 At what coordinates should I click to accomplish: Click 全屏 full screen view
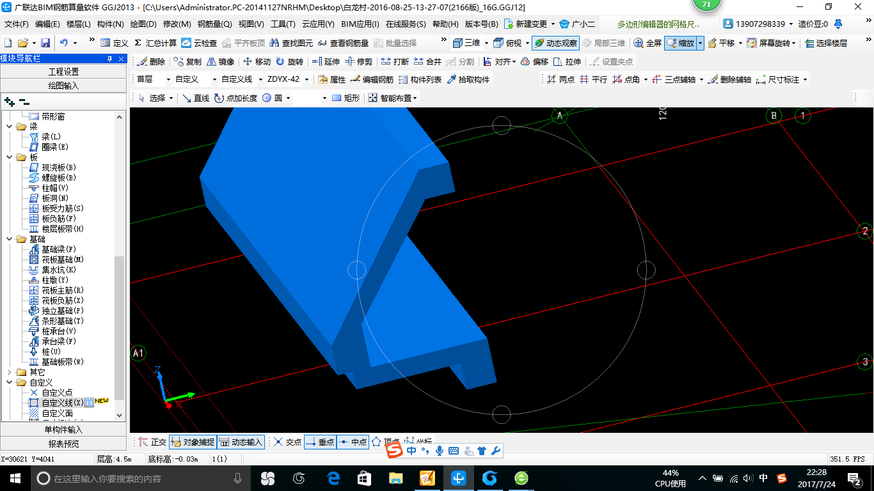tap(648, 43)
